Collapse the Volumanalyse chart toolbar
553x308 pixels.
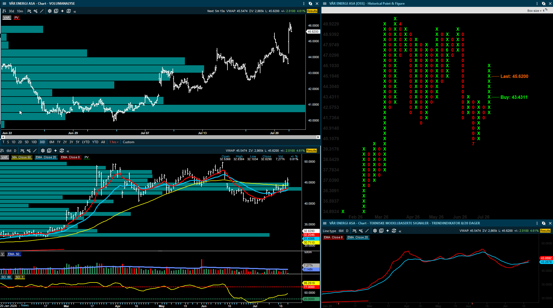click(75, 11)
